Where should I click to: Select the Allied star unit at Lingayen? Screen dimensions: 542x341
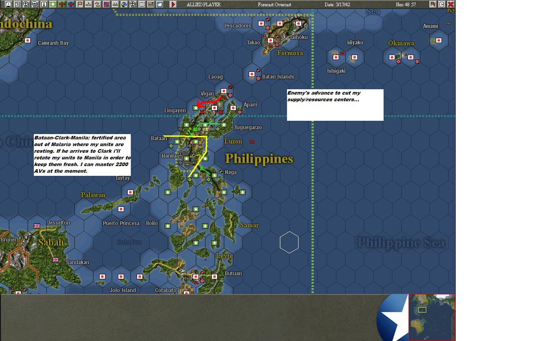196,108
